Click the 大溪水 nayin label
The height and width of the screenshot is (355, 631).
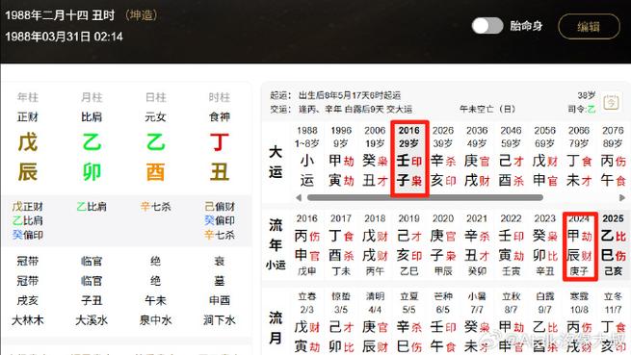click(x=92, y=320)
